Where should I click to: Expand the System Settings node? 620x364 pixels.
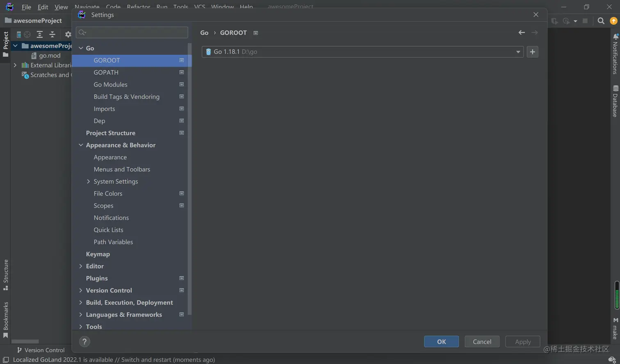[x=88, y=181]
